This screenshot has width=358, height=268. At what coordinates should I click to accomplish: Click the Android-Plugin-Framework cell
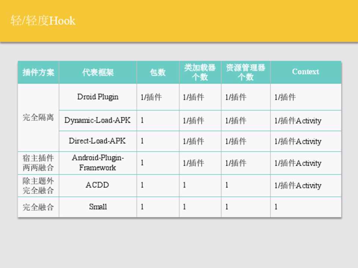98,163
